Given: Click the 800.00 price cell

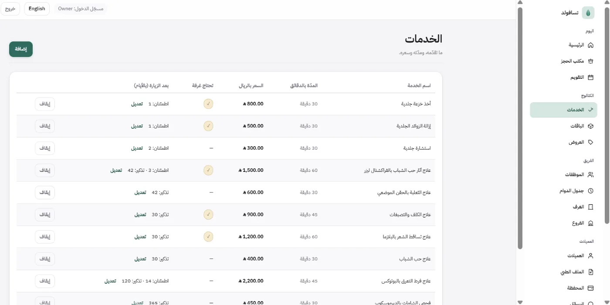Looking at the screenshot, I should pos(253,104).
